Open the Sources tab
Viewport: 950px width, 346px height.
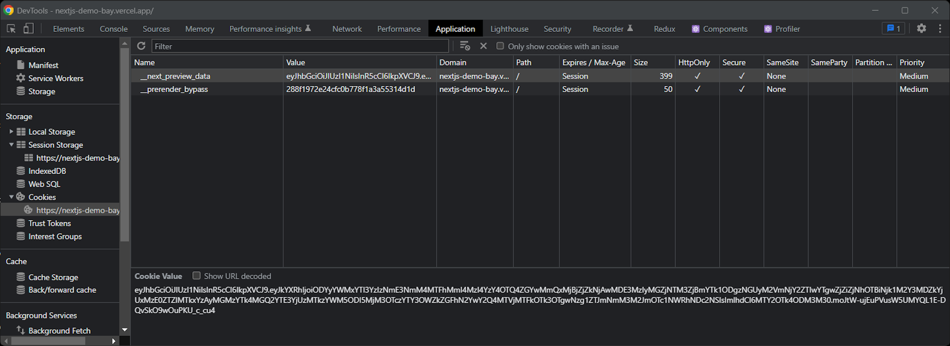156,29
